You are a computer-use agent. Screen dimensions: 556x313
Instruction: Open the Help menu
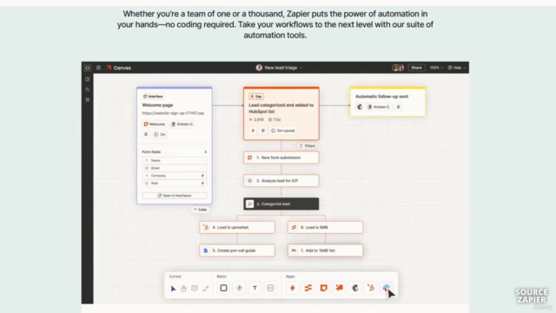coord(457,68)
